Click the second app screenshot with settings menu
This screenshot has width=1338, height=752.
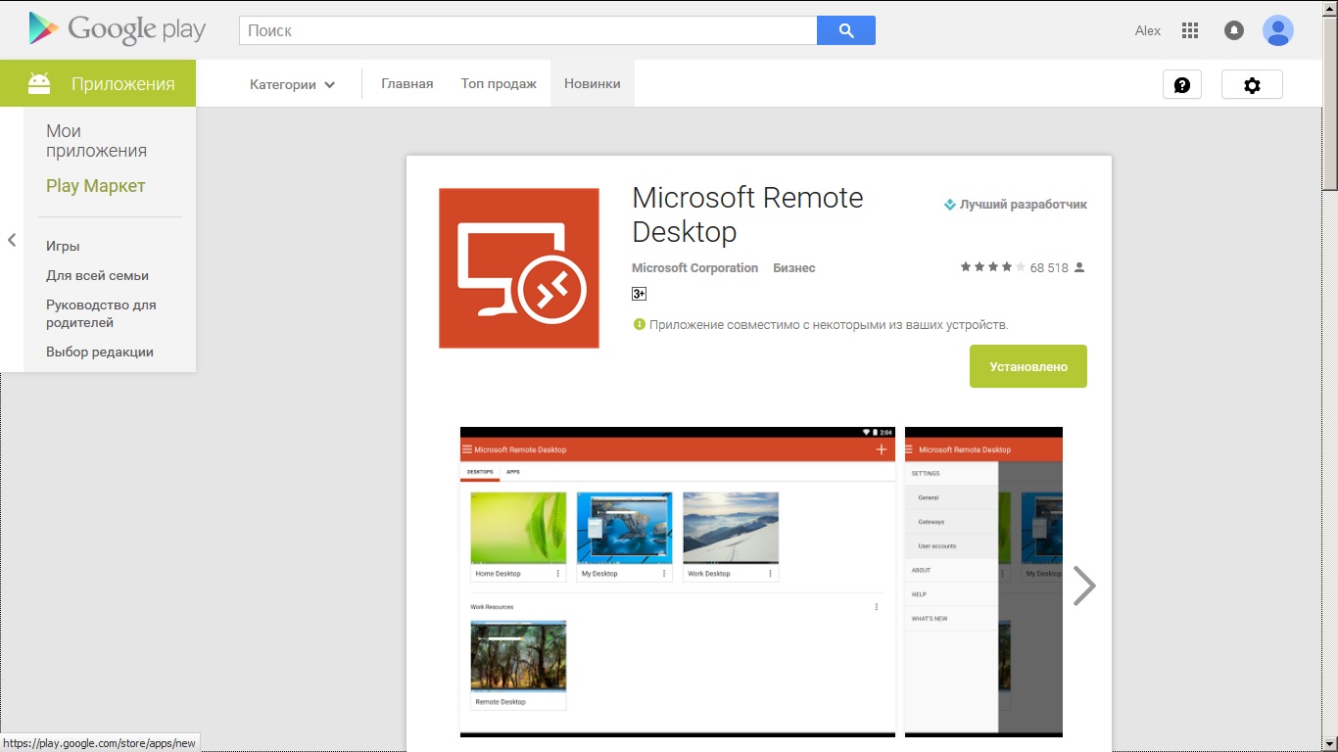pos(983,582)
